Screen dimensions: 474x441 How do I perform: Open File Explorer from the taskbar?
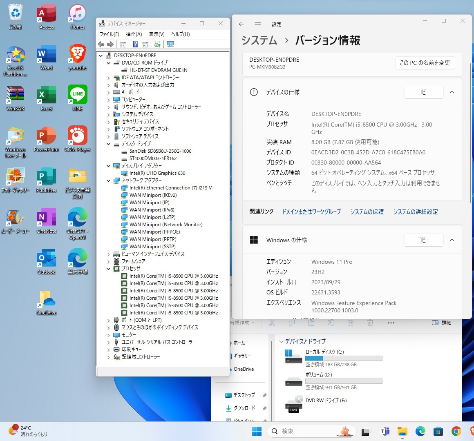(x=402, y=431)
